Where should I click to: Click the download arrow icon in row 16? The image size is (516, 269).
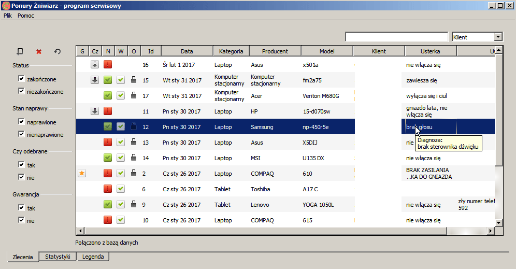click(95, 64)
